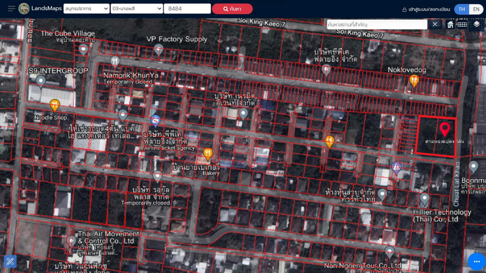Click the Noodle Shop orange marker
Image resolution: width=486 pixels, height=273 pixels.
55,105
